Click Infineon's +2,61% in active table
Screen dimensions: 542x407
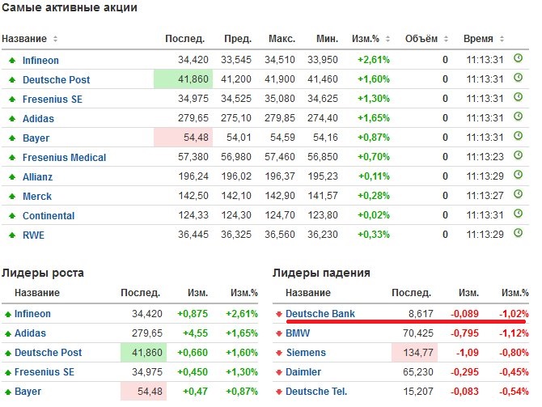point(374,60)
